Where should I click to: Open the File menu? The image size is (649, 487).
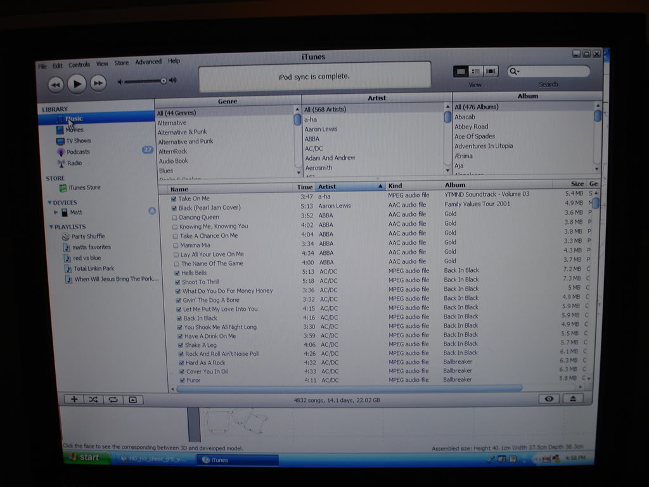(42, 66)
